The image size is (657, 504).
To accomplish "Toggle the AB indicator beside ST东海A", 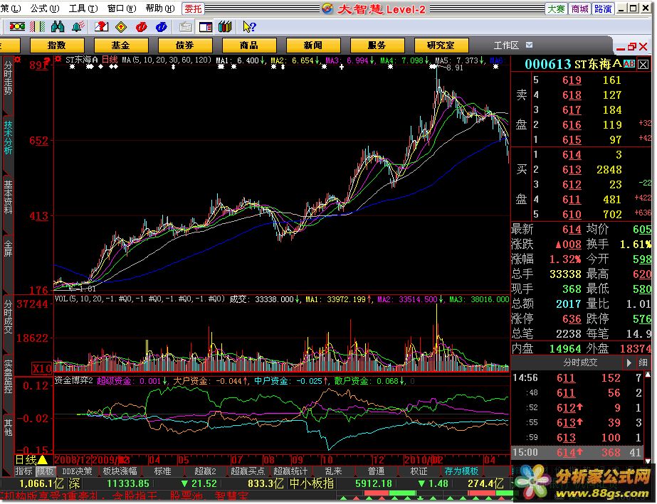I will [629, 64].
